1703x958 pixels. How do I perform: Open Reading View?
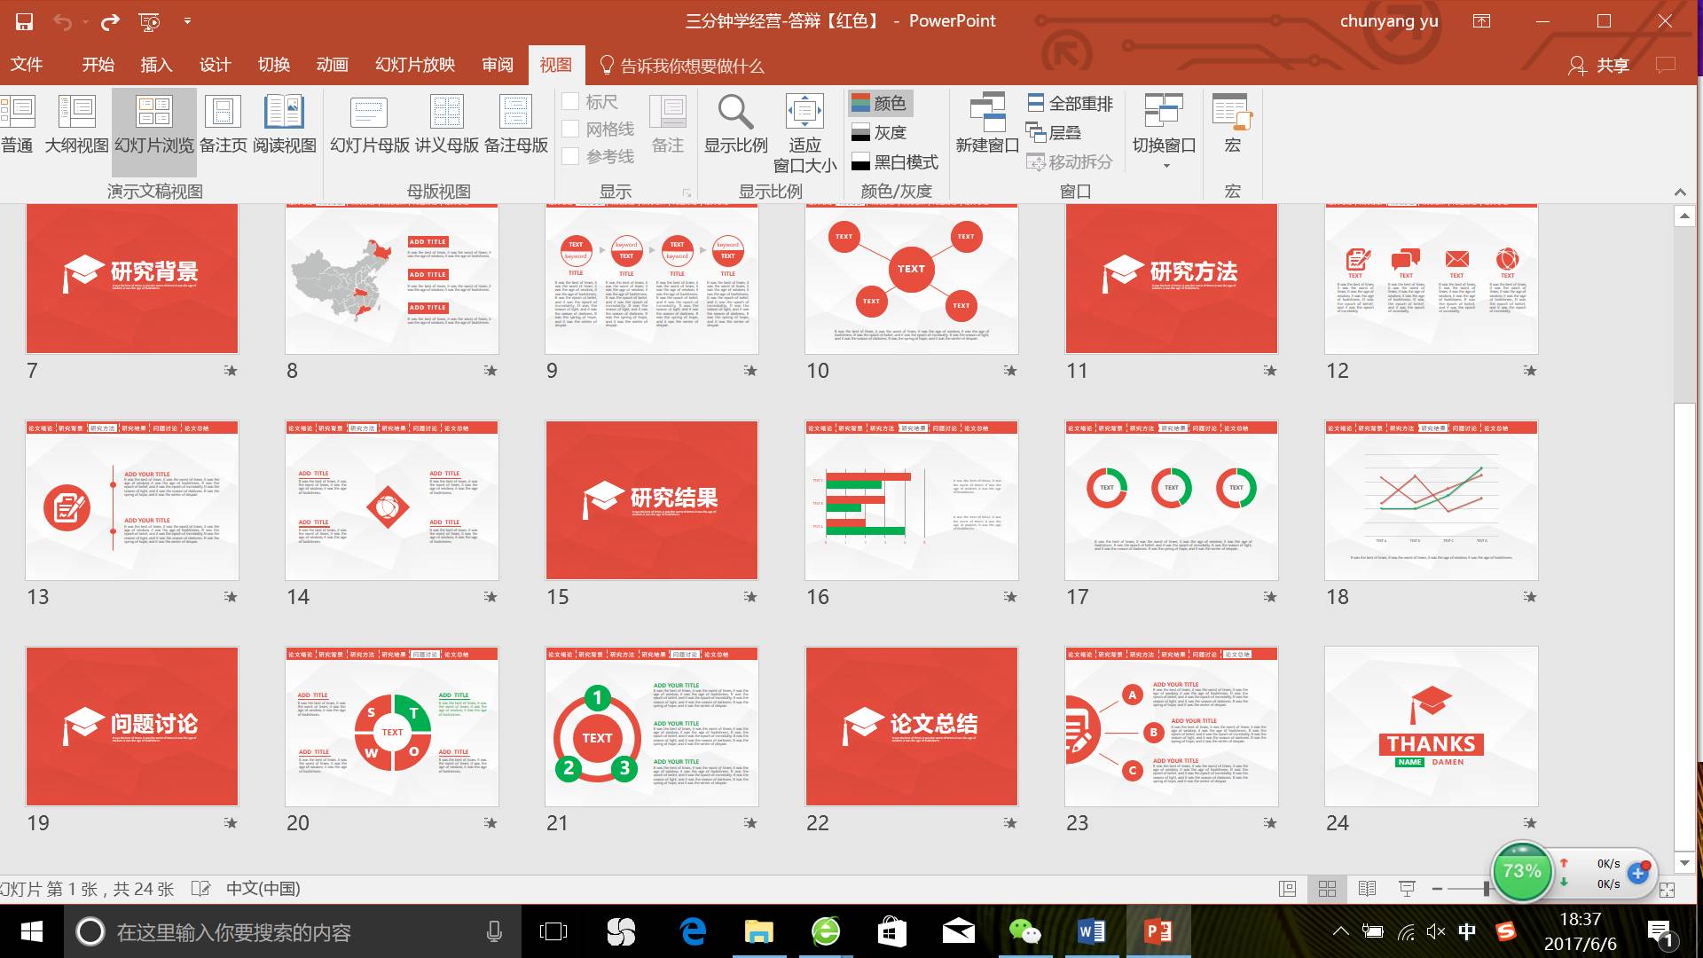click(x=284, y=123)
